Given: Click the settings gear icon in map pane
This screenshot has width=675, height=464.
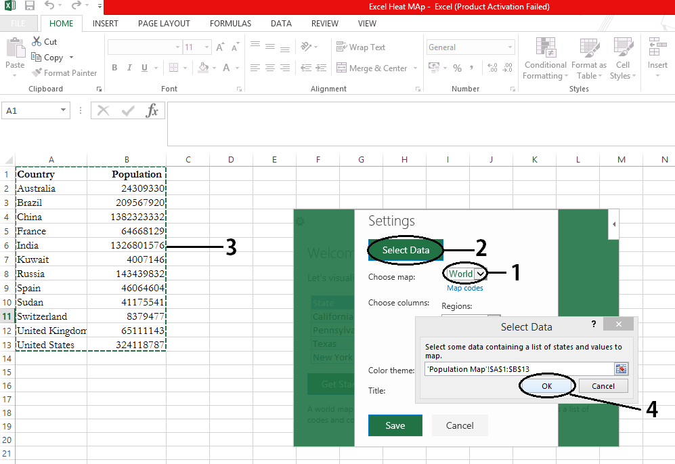Looking at the screenshot, I should click(301, 222).
